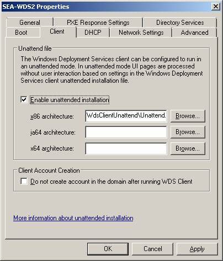This screenshot has width=223, height=261.
Task: Click the x64 architecture input field
Action: [x=126, y=148]
